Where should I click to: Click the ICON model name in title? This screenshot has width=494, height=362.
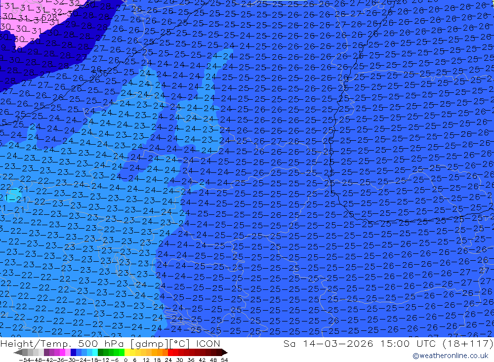click(208, 343)
